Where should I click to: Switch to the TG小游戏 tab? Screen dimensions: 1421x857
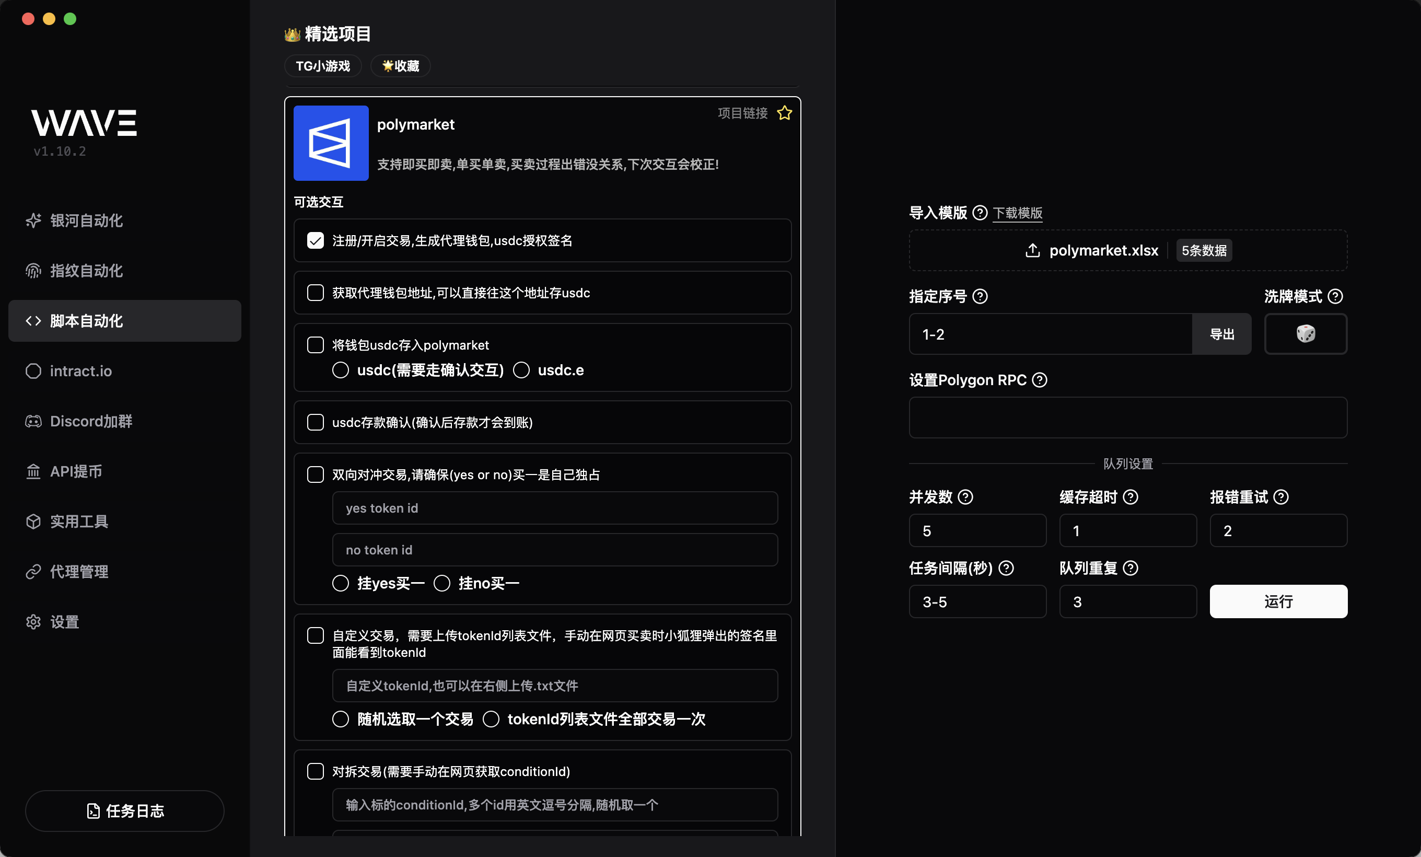[x=322, y=66]
